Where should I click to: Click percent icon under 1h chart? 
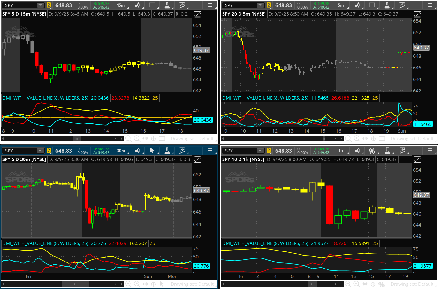[381, 284]
